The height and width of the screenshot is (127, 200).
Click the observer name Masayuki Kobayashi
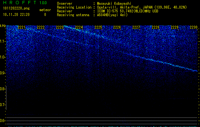click(114, 3)
